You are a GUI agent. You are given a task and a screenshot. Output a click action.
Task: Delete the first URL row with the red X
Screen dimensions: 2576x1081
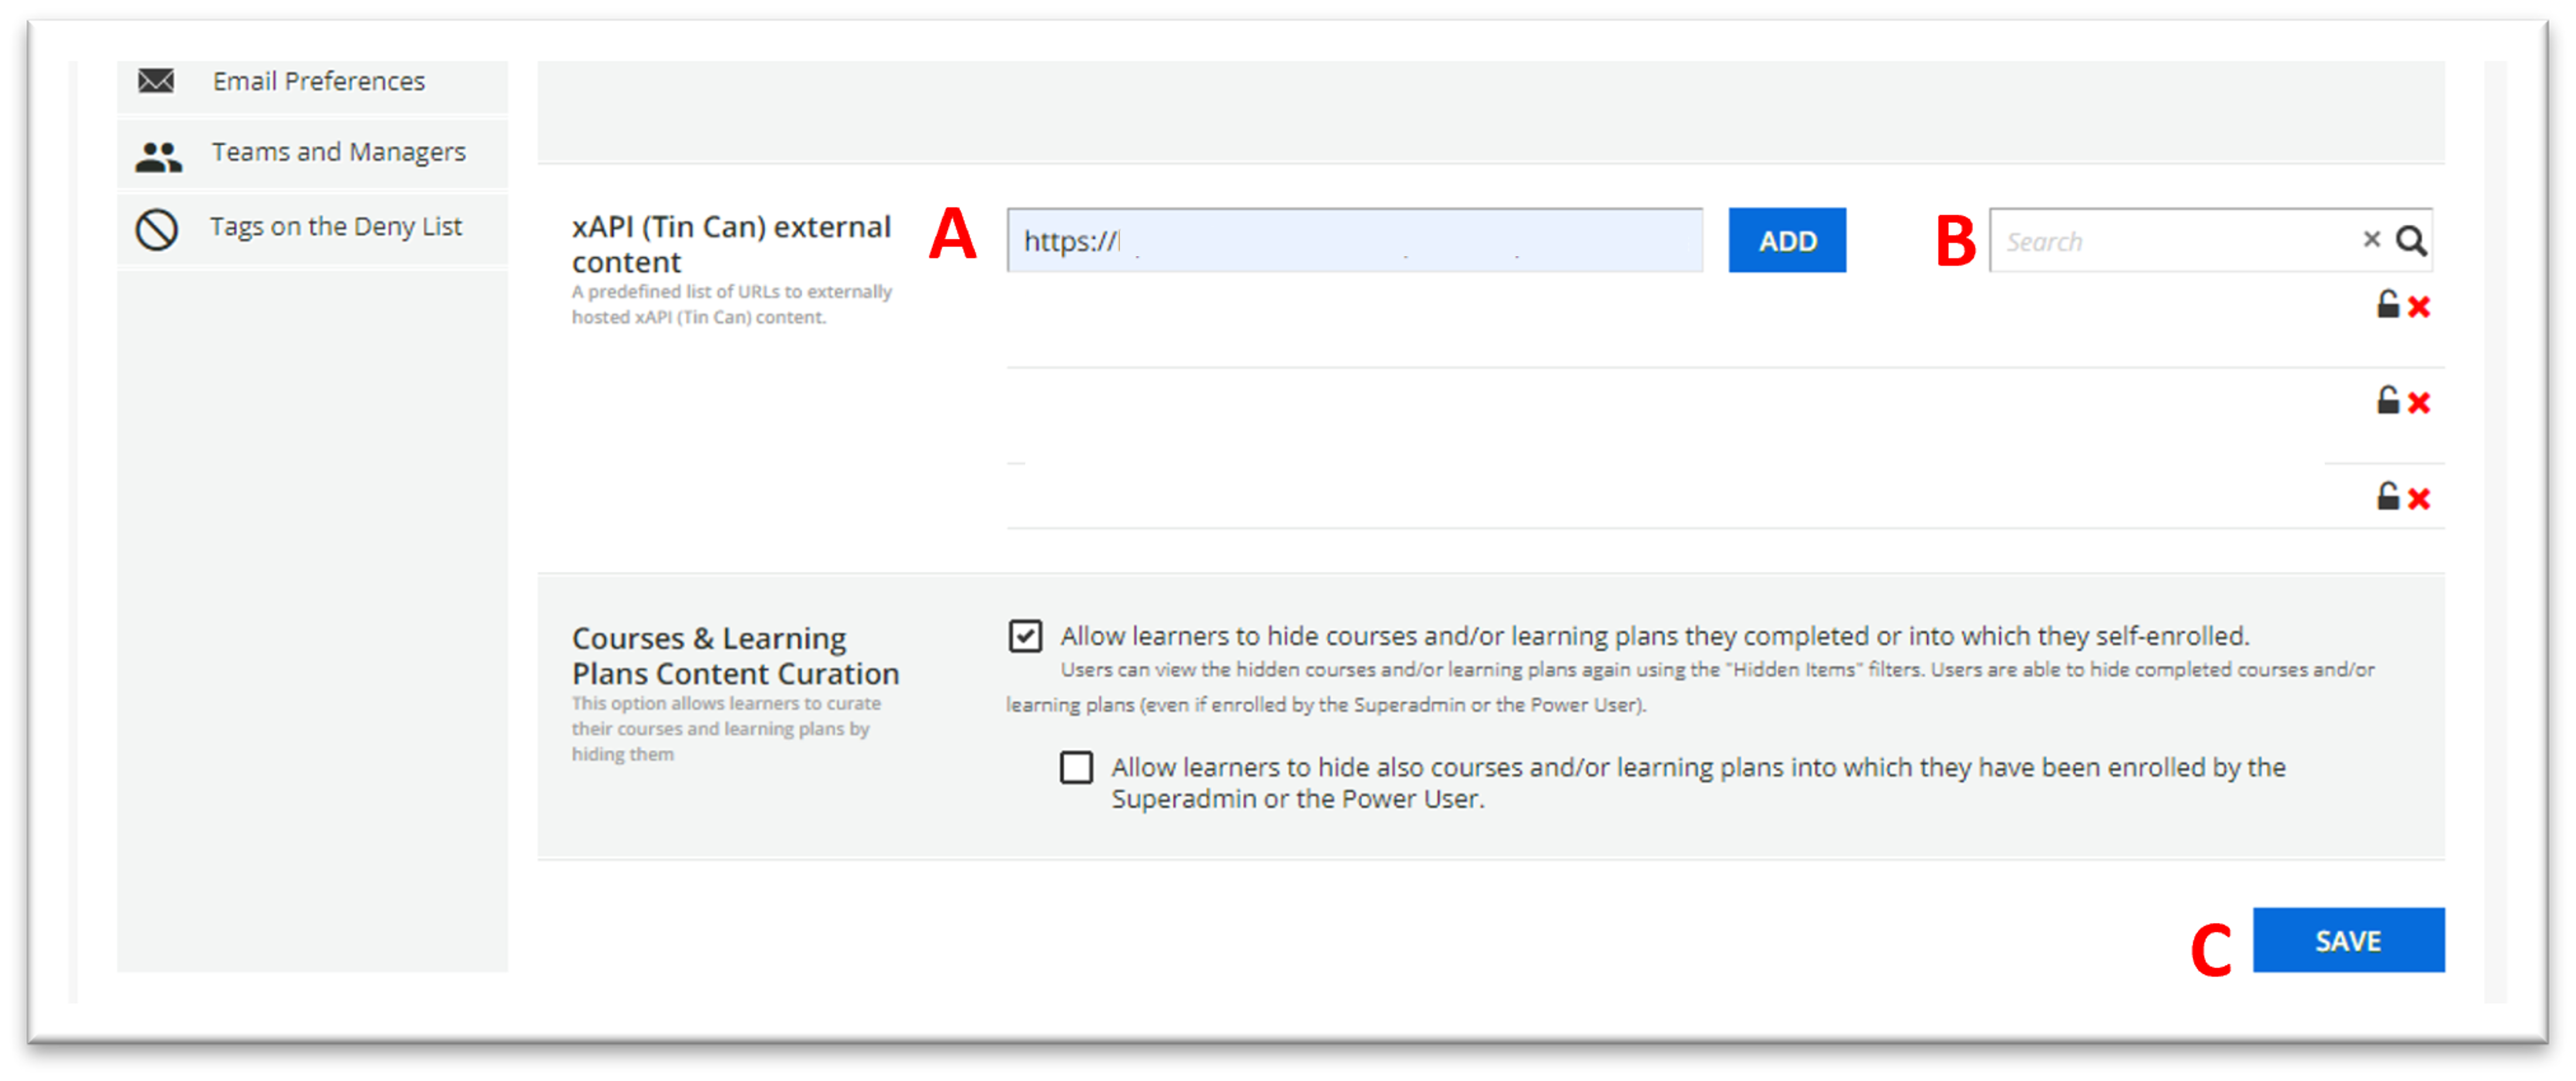(x=2419, y=307)
